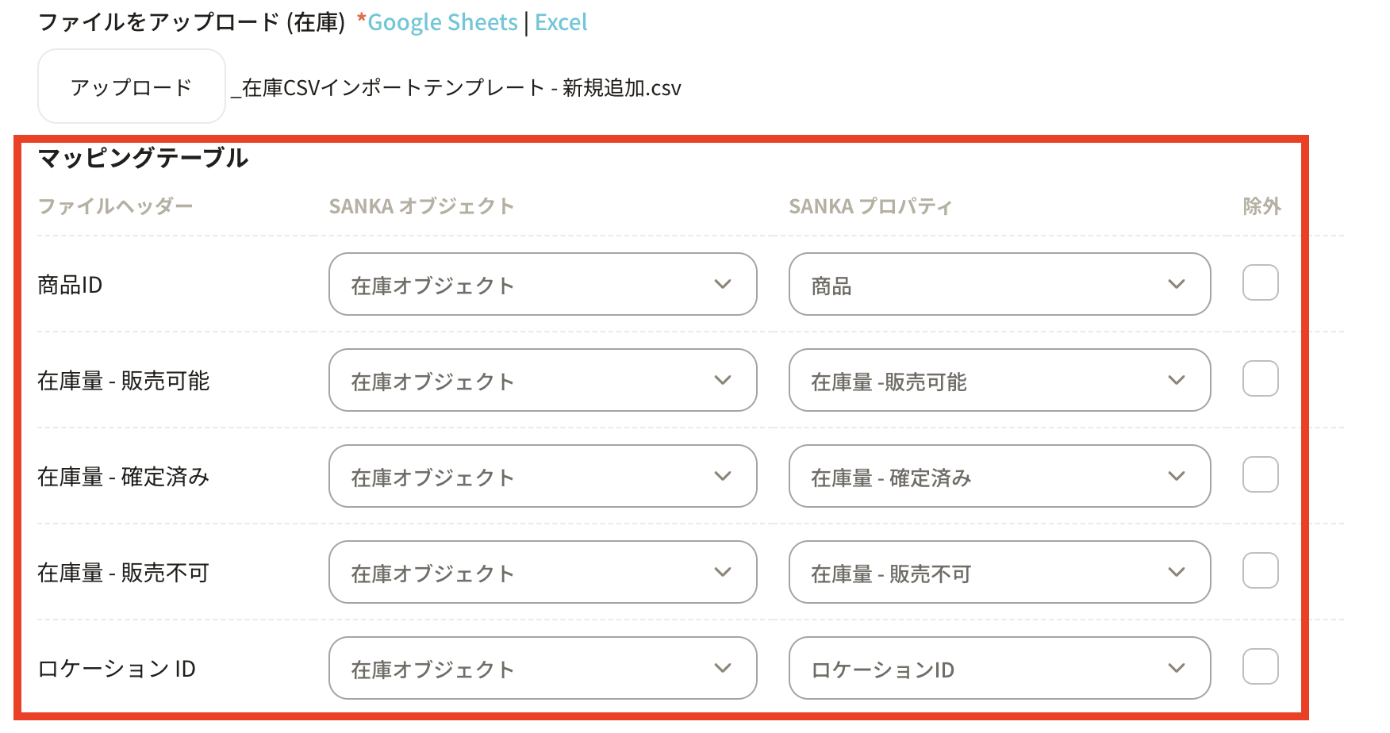Check exclude box for ロケーション ID row
1390x733 pixels.
(1260, 667)
